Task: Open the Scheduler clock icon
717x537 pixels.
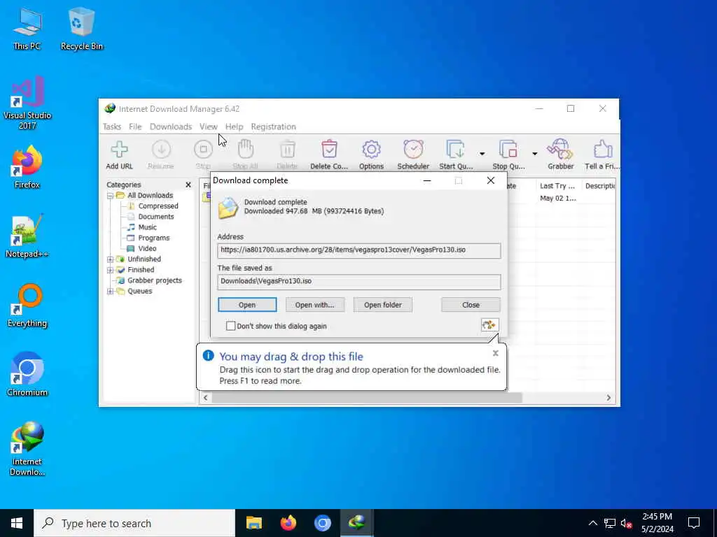Action: pos(413,150)
